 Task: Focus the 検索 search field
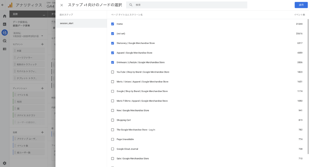click(x=187, y=5)
